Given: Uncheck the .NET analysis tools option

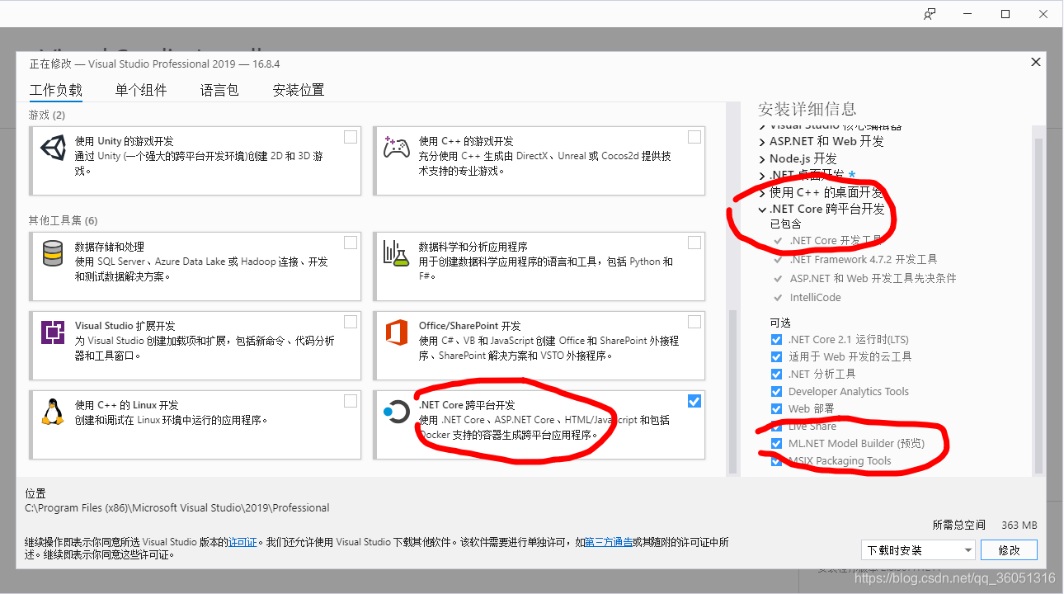Looking at the screenshot, I should (776, 375).
